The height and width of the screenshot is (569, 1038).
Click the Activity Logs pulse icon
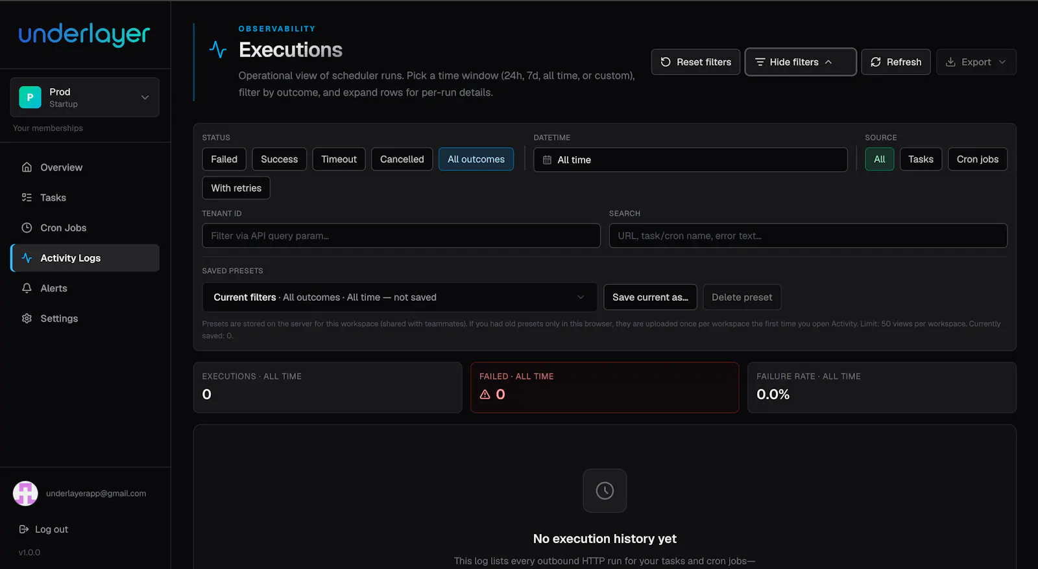click(27, 258)
